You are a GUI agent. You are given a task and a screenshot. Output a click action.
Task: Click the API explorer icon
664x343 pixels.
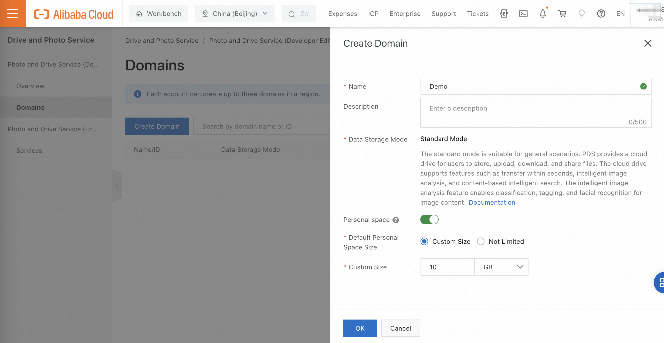click(504, 13)
